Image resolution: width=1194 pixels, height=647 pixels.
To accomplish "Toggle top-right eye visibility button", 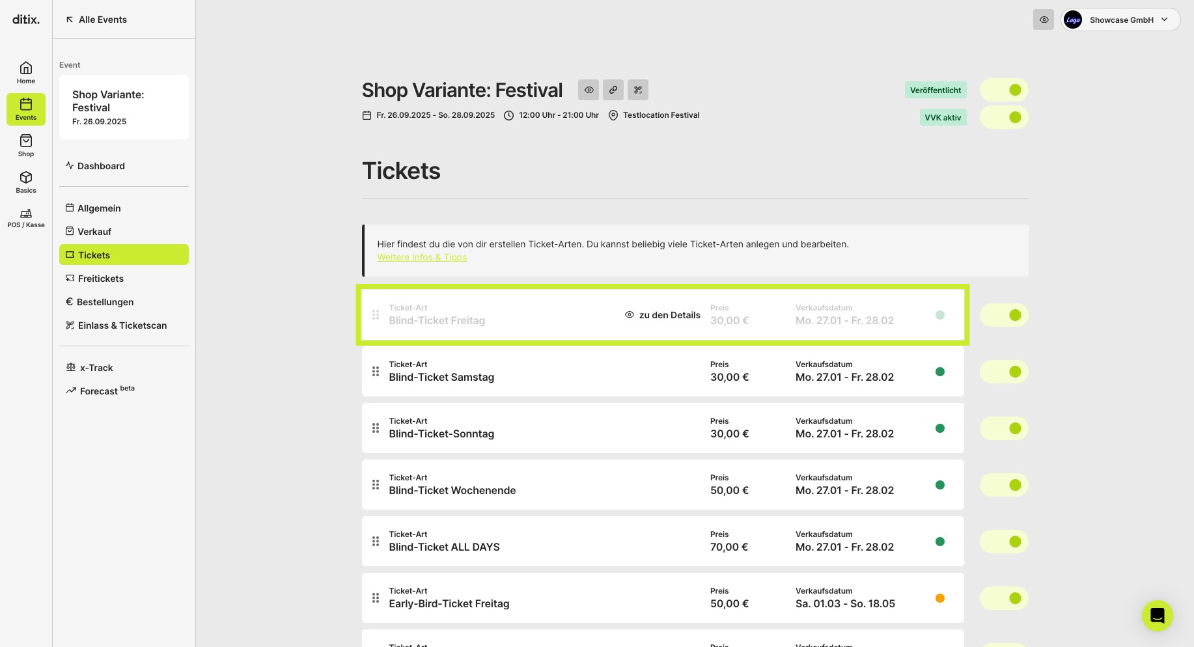I will pyautogui.click(x=1044, y=20).
